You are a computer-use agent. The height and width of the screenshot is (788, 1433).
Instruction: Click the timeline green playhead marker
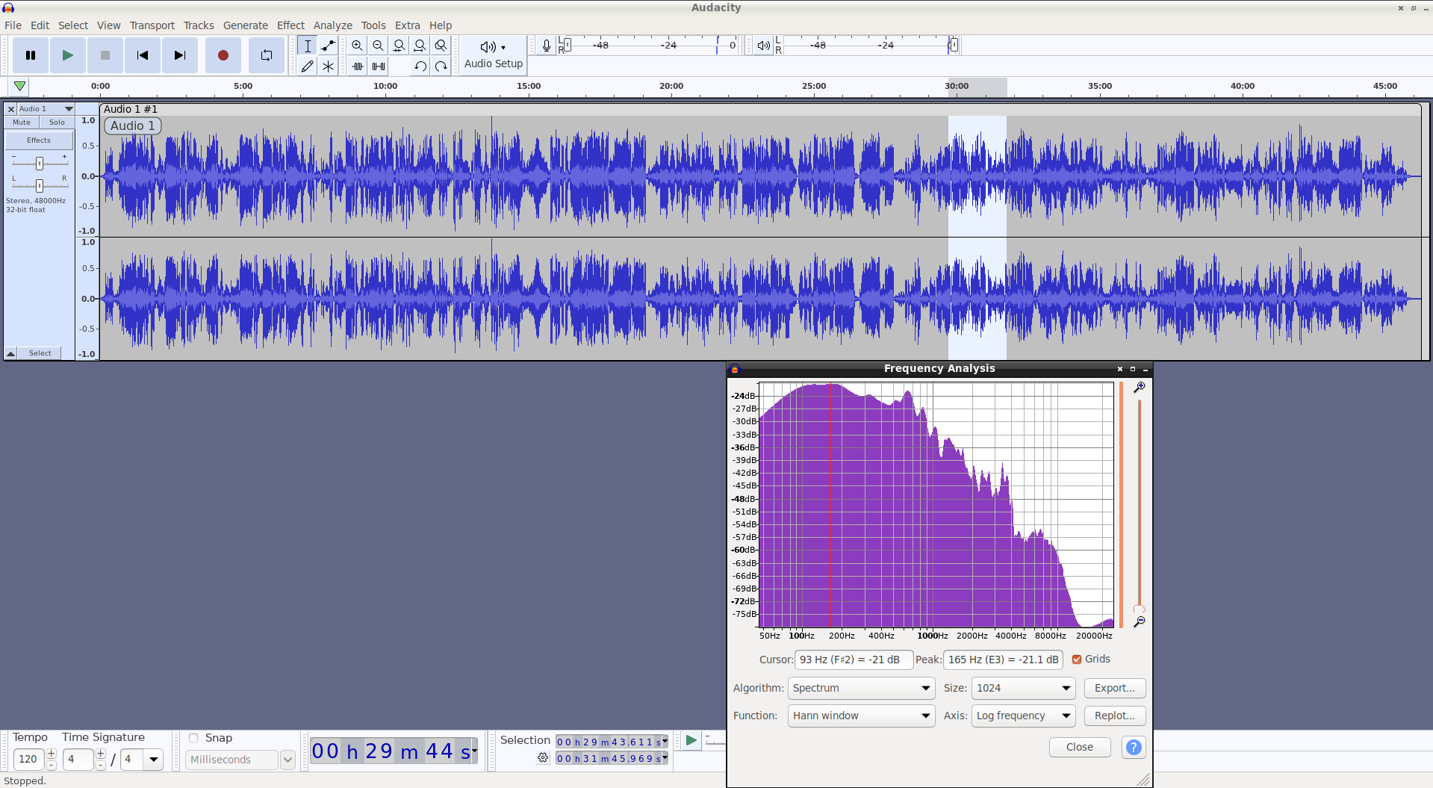(20, 86)
